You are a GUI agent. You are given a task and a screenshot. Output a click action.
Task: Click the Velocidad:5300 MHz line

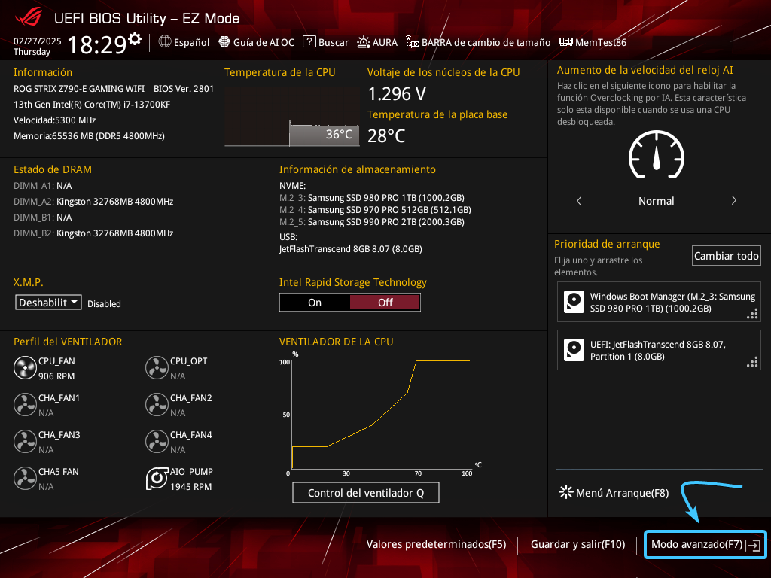(54, 120)
